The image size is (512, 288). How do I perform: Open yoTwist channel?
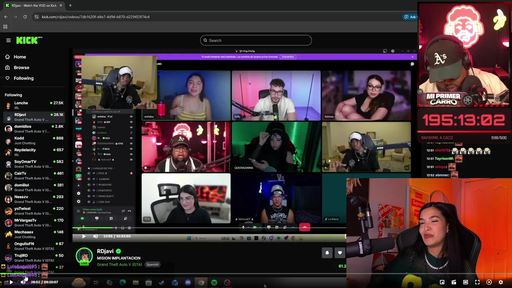34,211
